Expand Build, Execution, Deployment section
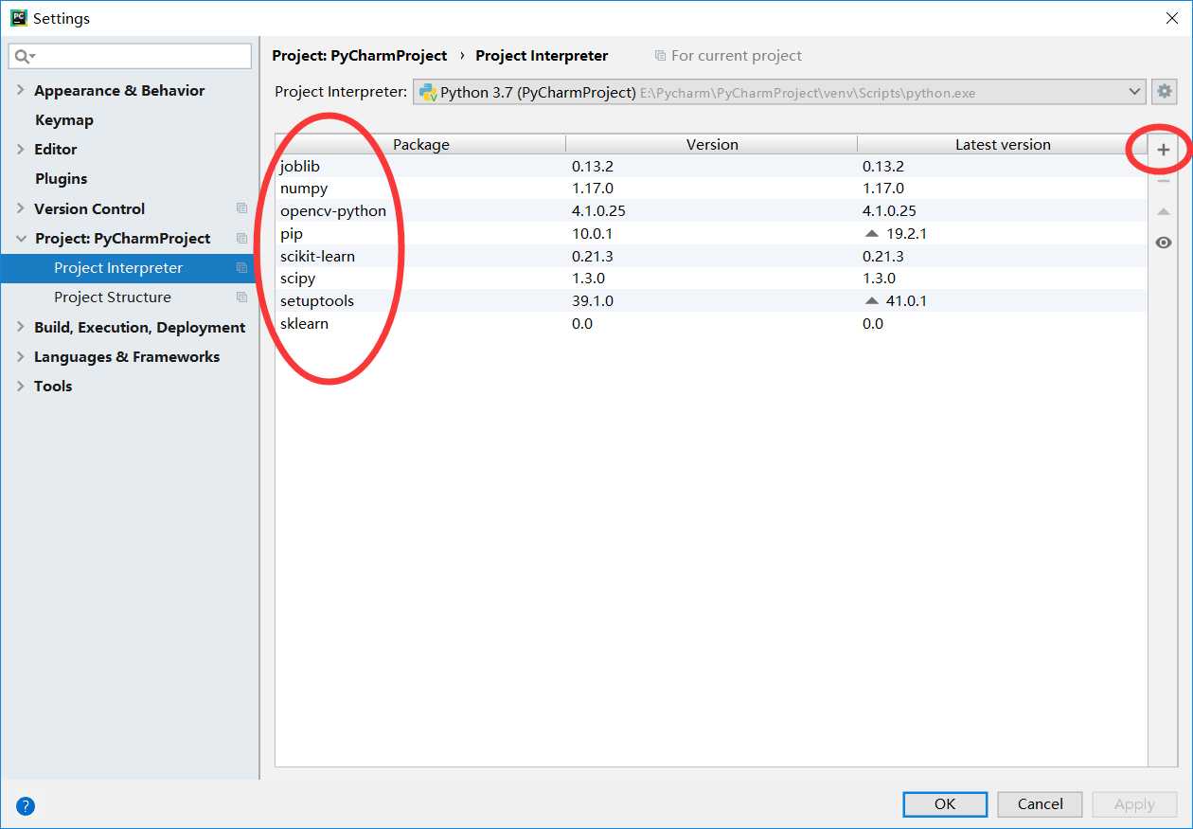Image resolution: width=1193 pixels, height=829 pixels. point(21,327)
